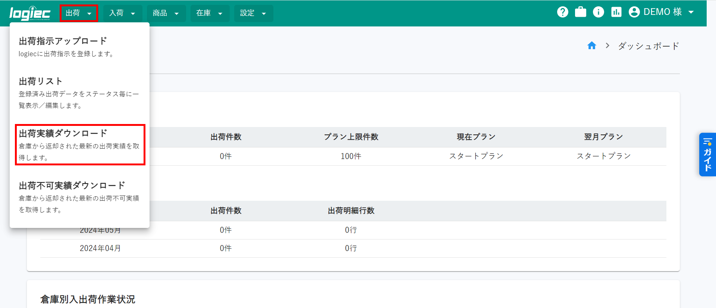Image resolution: width=716 pixels, height=308 pixels.
Task: Open the 設定 dropdown menu
Action: (253, 13)
